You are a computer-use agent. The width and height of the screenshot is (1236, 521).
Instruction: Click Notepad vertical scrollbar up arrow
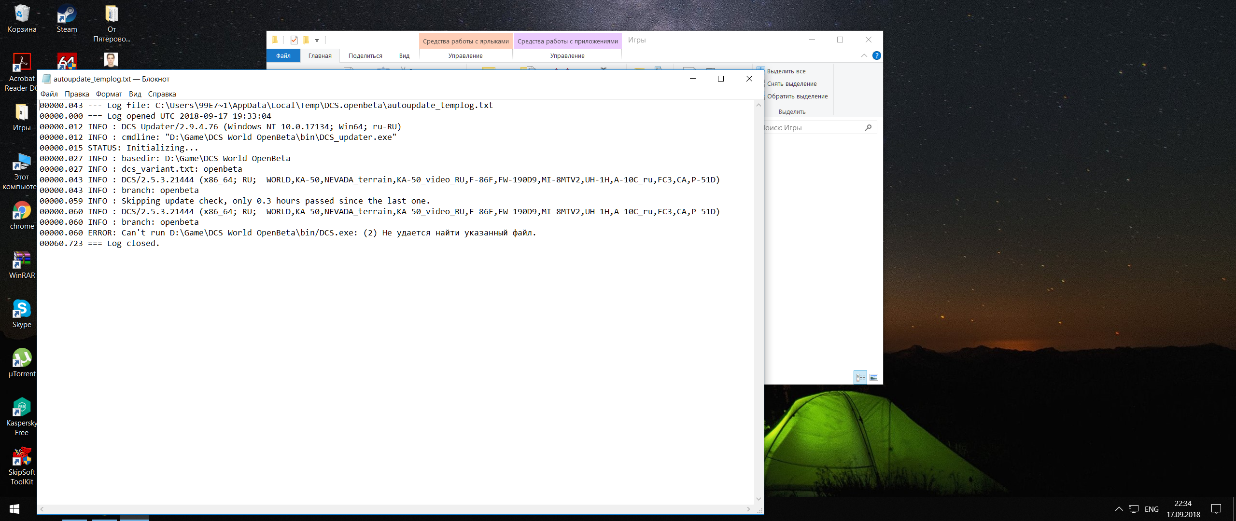pyautogui.click(x=758, y=105)
